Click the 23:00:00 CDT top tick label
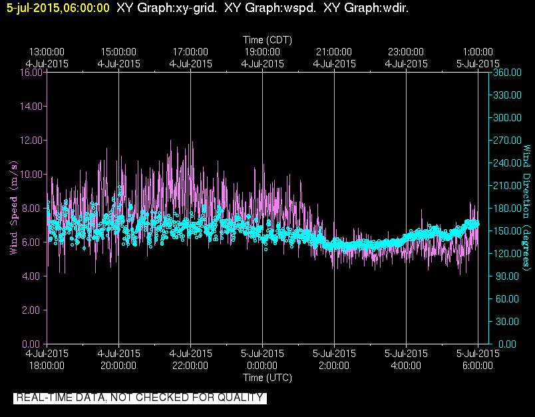Image resolution: width=535 pixels, height=417 pixels. [406, 52]
